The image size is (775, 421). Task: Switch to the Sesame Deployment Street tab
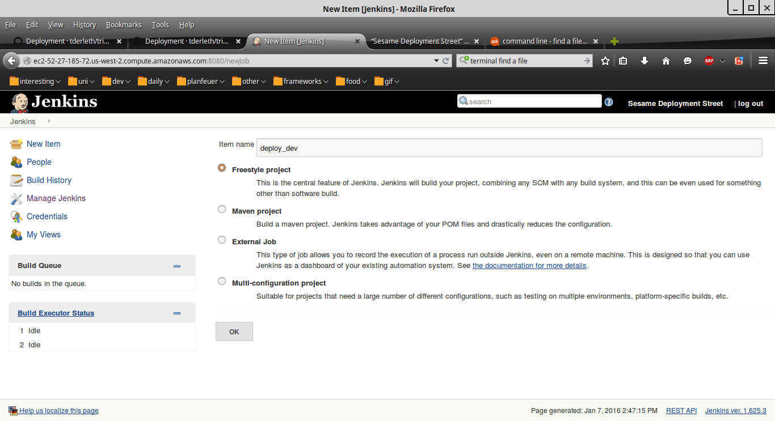point(420,41)
